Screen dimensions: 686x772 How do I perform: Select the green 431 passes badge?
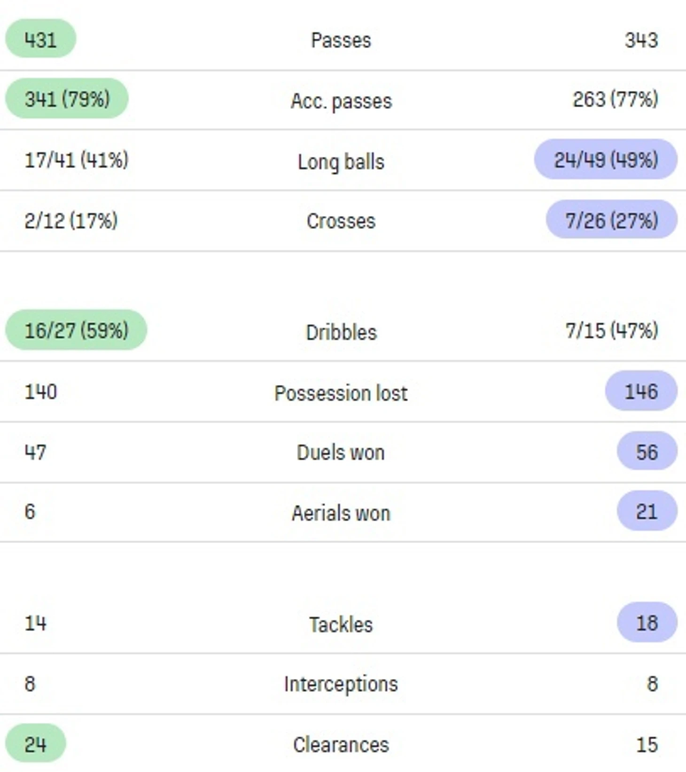[x=40, y=39]
